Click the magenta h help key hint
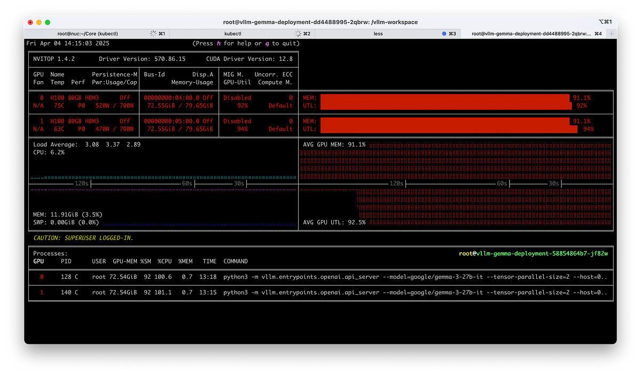This screenshot has width=641, height=376. tap(218, 43)
